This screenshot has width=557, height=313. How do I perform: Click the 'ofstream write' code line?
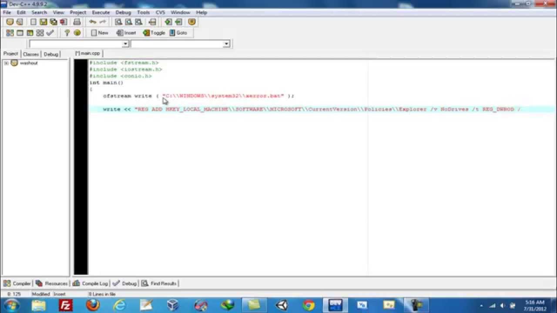coord(198,96)
